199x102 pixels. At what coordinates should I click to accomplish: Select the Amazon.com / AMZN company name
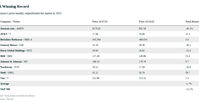[x=12, y=29]
